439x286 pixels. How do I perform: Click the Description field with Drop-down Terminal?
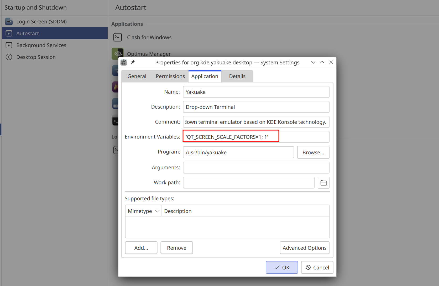(256, 107)
